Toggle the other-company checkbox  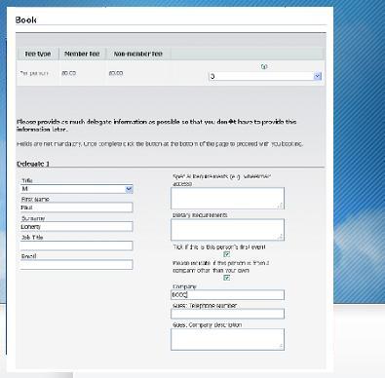tap(227, 278)
